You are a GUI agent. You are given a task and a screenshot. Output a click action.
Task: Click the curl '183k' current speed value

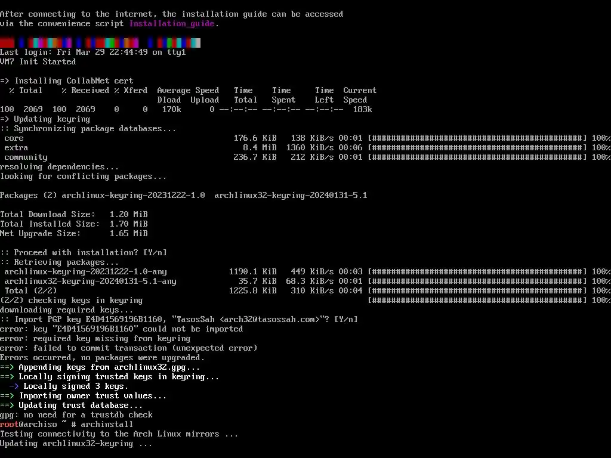click(362, 110)
